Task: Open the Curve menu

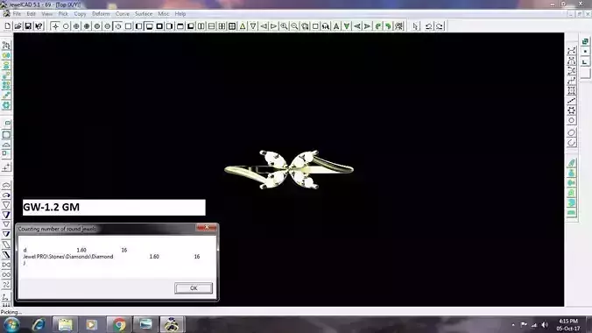Action: click(122, 14)
